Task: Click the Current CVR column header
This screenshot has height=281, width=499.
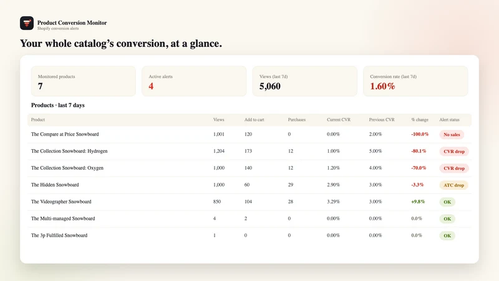Action: (x=339, y=120)
